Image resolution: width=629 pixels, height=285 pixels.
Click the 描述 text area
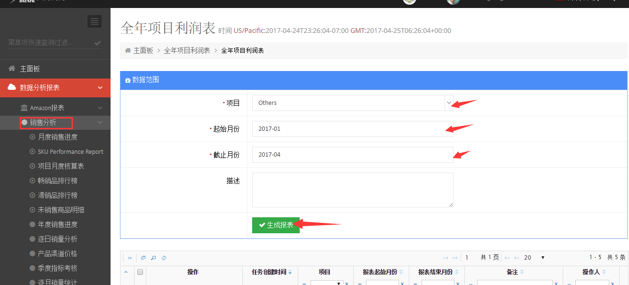point(352,190)
